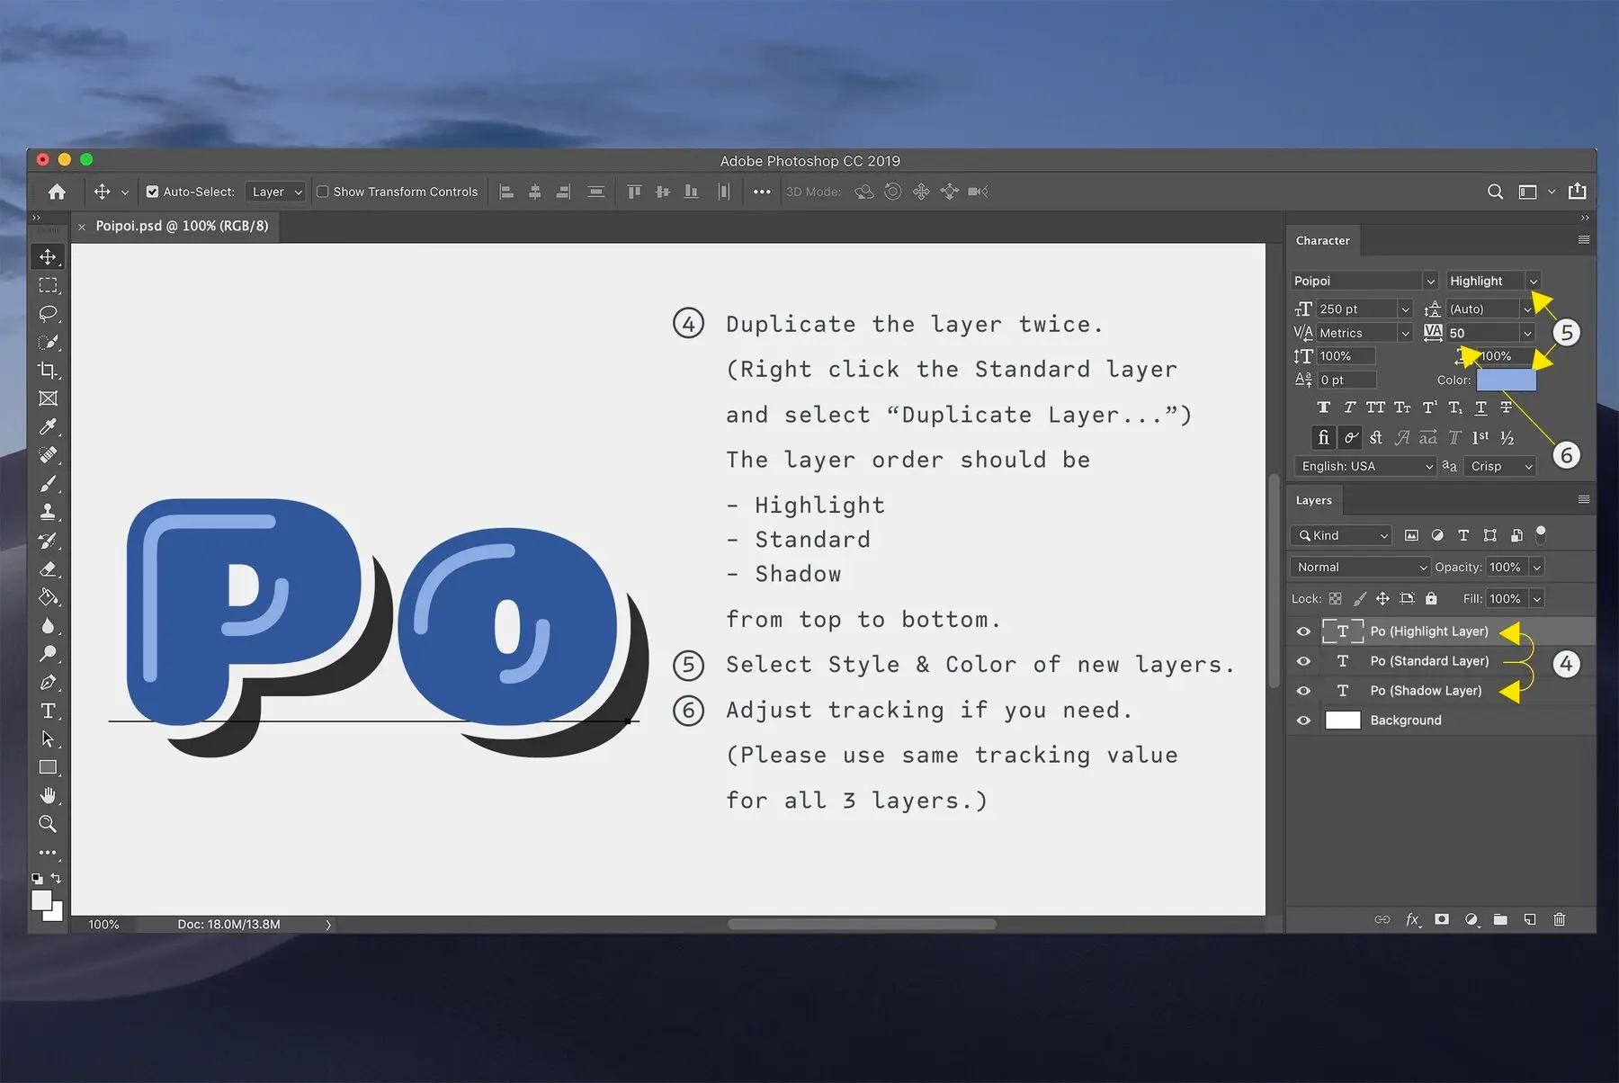Open the Highlight character style dropdown

(x=1533, y=281)
